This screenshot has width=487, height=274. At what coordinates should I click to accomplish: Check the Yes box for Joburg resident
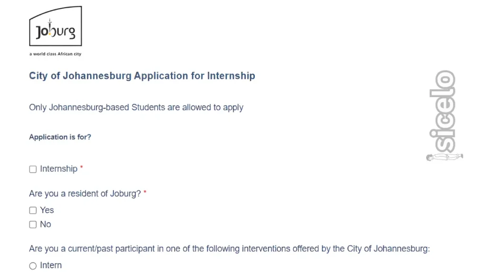[x=33, y=210]
